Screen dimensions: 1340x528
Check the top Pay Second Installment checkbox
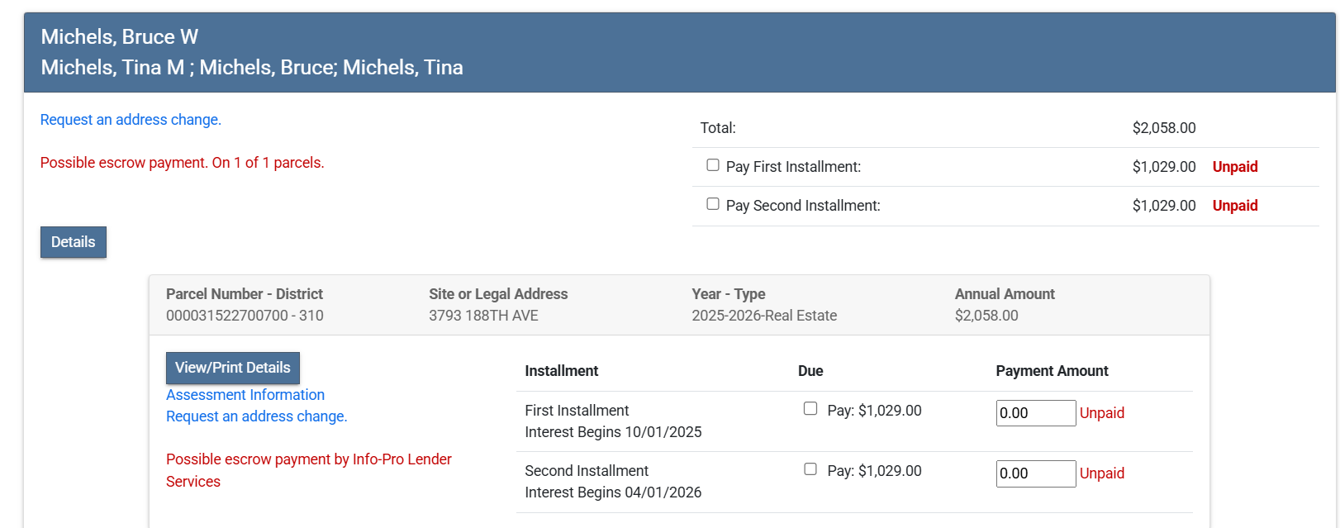[x=713, y=204]
